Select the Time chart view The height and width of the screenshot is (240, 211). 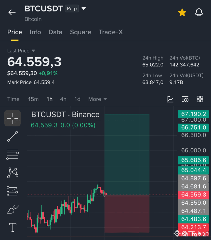pos(13,99)
